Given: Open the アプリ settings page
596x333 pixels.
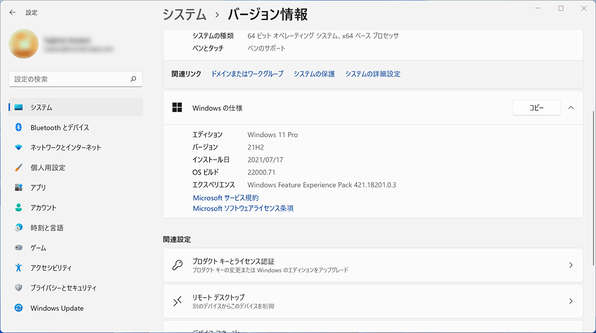Looking at the screenshot, I should click(76, 187).
